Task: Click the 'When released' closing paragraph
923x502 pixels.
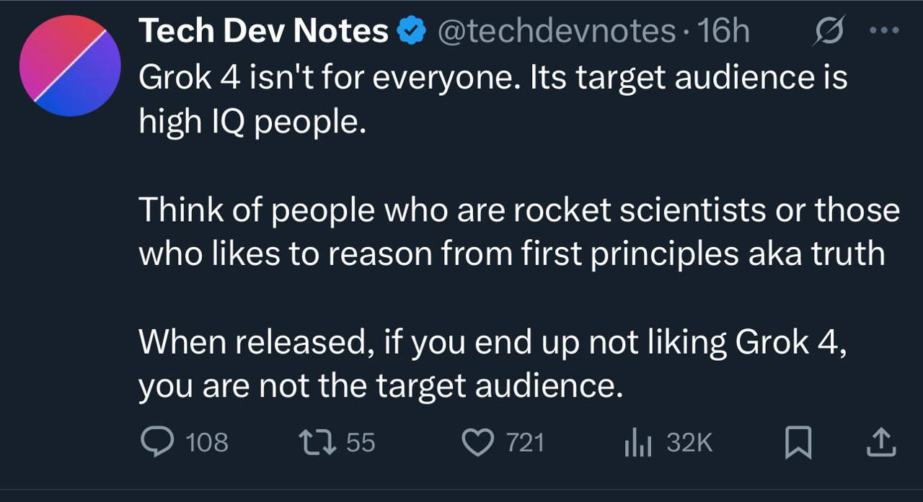Action: pos(490,364)
